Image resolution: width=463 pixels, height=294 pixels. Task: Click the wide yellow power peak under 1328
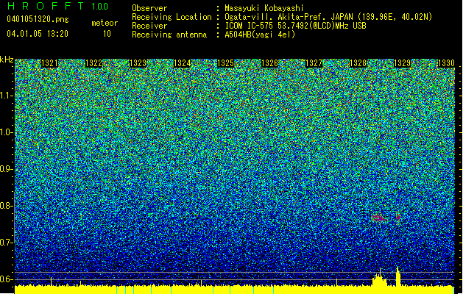click(379, 279)
